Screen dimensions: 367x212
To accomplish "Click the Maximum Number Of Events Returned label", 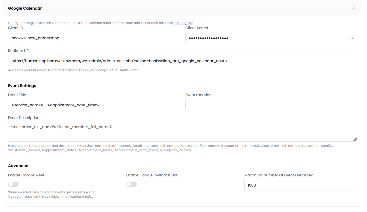I will tap(279, 175).
